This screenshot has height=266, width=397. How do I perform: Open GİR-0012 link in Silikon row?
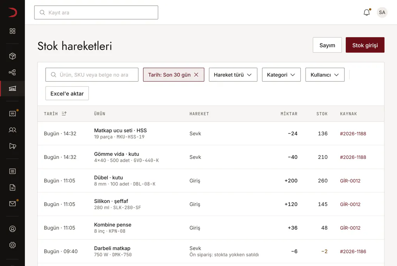(350, 204)
